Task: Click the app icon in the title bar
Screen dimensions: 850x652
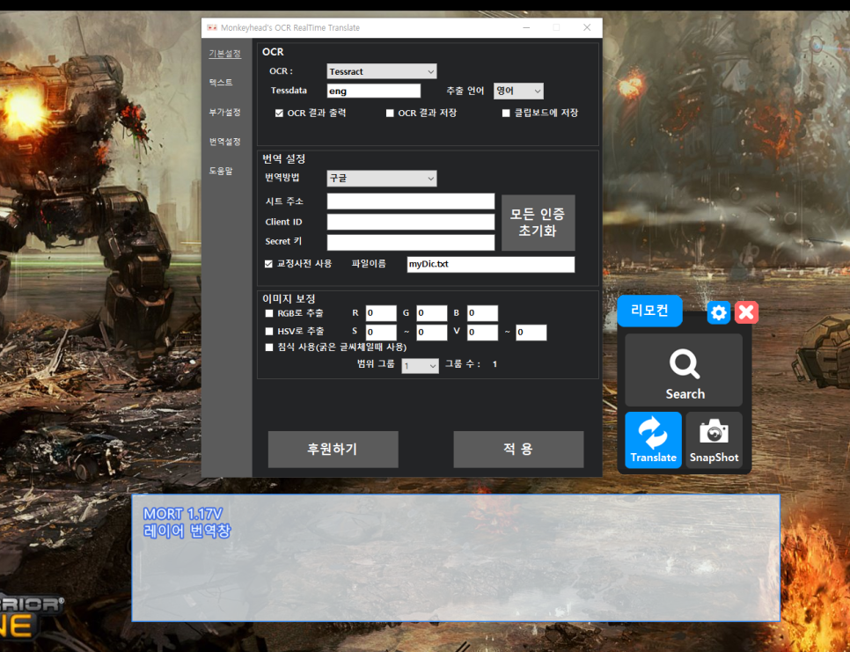Action: pyautogui.click(x=212, y=27)
